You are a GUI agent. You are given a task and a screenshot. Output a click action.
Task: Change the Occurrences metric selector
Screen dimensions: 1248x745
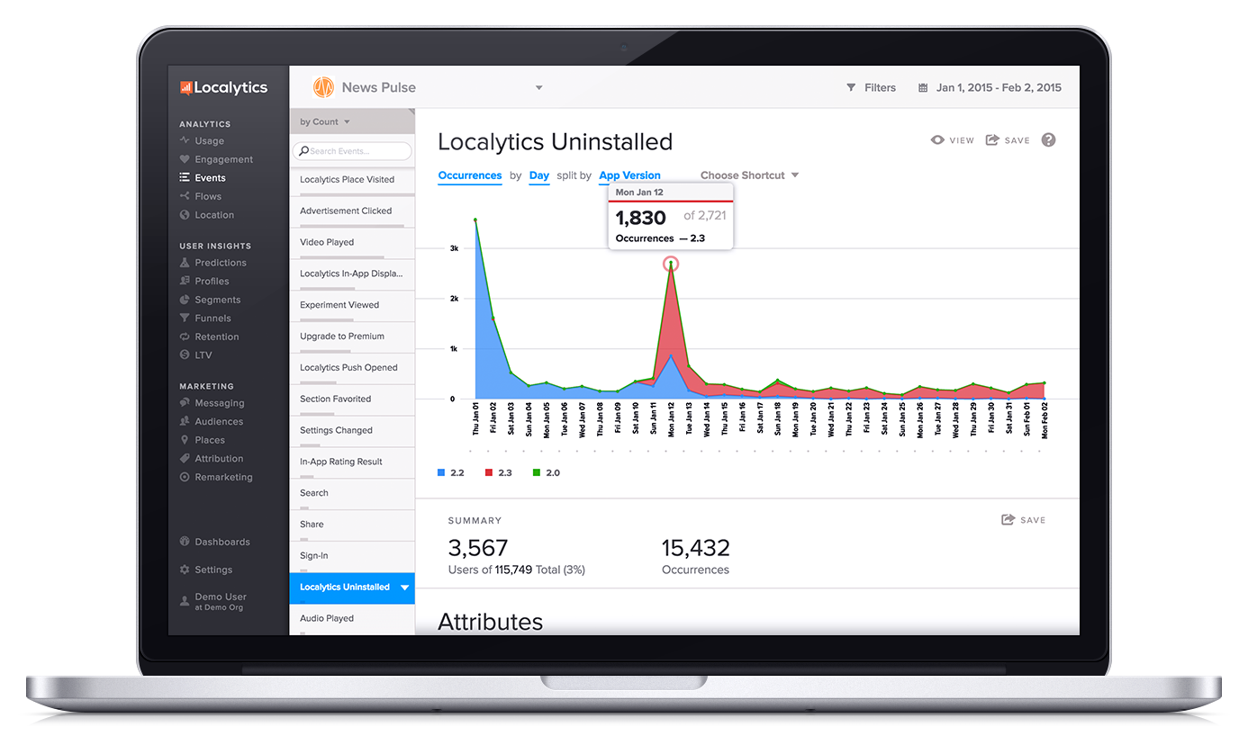point(470,175)
